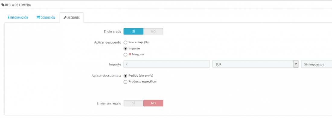Turn on Enviar un regalo with SÍ
Viewport: 332px width, 118px height.
pos(133,103)
